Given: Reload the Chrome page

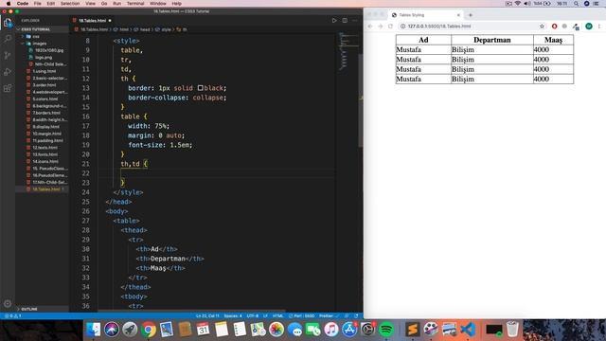Looking at the screenshot, I should pyautogui.click(x=390, y=27).
